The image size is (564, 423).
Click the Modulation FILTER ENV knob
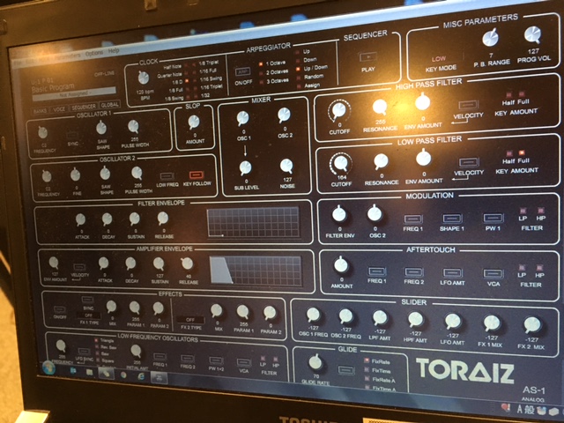point(338,214)
